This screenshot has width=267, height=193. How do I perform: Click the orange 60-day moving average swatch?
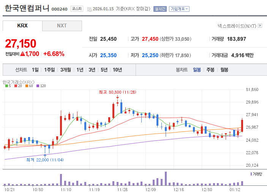pyautogui.click(x=27, y=86)
